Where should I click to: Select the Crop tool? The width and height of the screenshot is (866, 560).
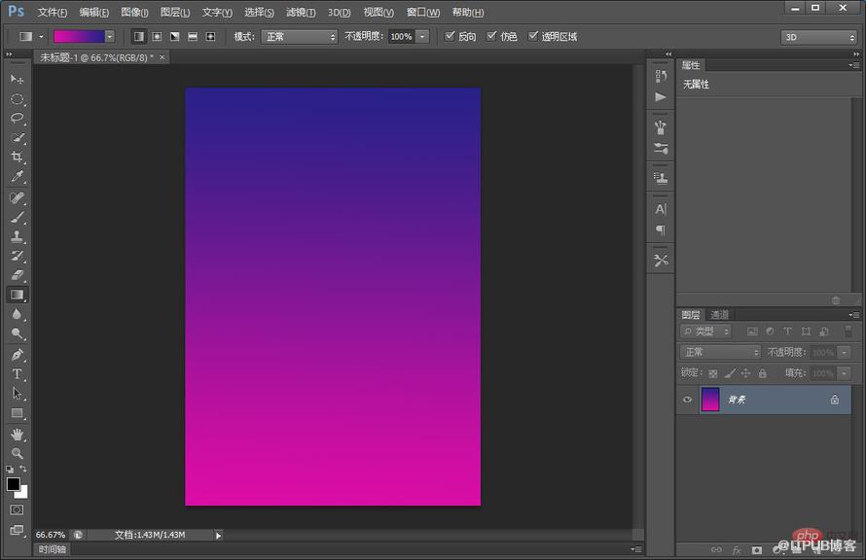17,157
